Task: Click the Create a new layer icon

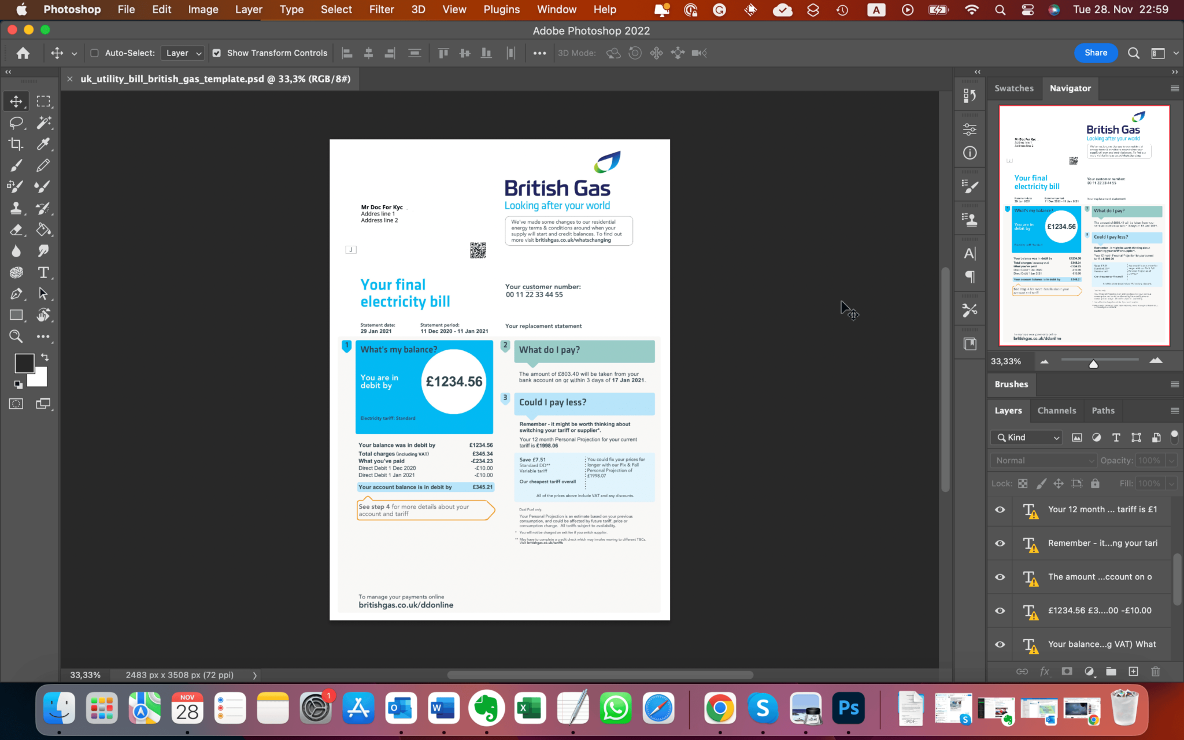Action: [x=1133, y=671]
